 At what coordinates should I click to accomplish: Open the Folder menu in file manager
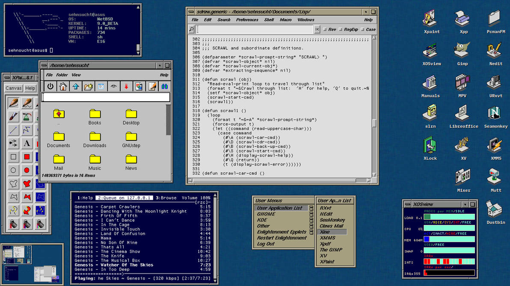[x=62, y=75]
